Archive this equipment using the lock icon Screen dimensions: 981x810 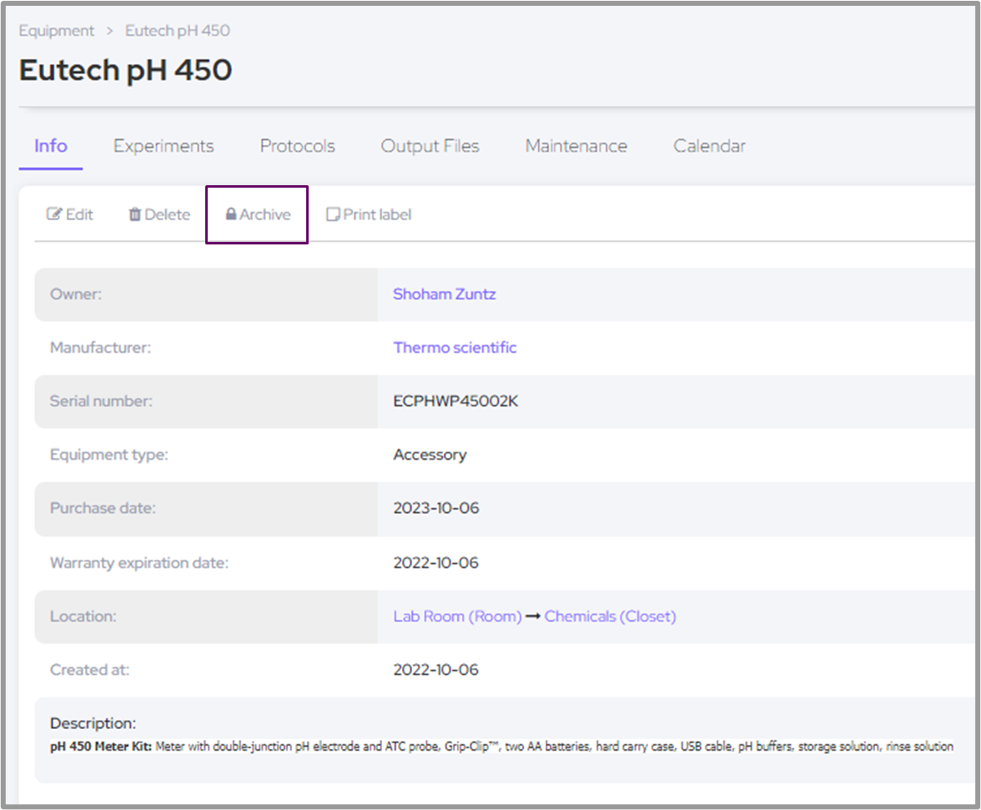pyautogui.click(x=231, y=215)
